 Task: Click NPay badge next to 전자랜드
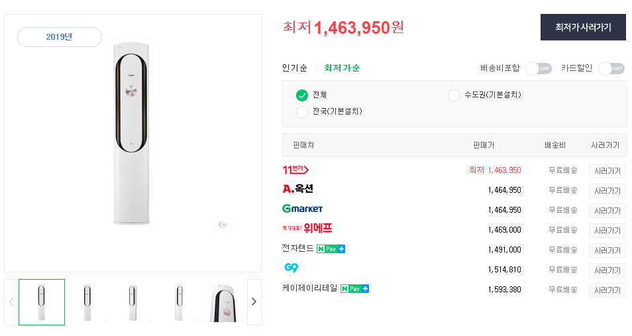(x=331, y=249)
